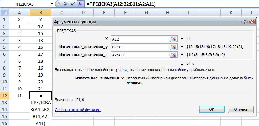
Task: Select row 12 header
Action: (5, 96)
